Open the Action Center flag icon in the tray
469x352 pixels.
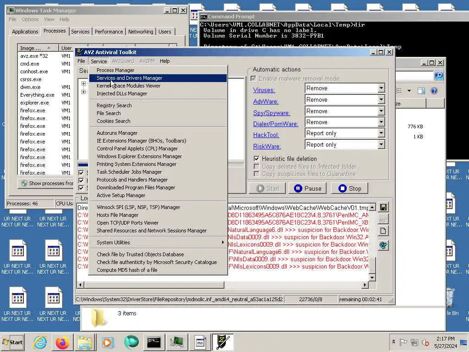[x=403, y=342]
